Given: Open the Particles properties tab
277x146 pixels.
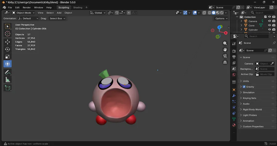Looking at the screenshot, I should (x=234, y=101).
